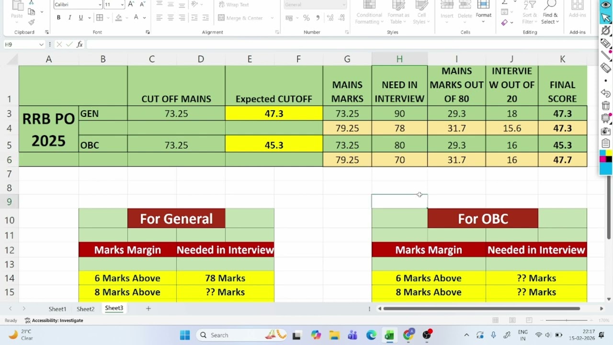Click the Orientation icon
The height and width of the screenshot is (345, 613).
click(194, 4)
